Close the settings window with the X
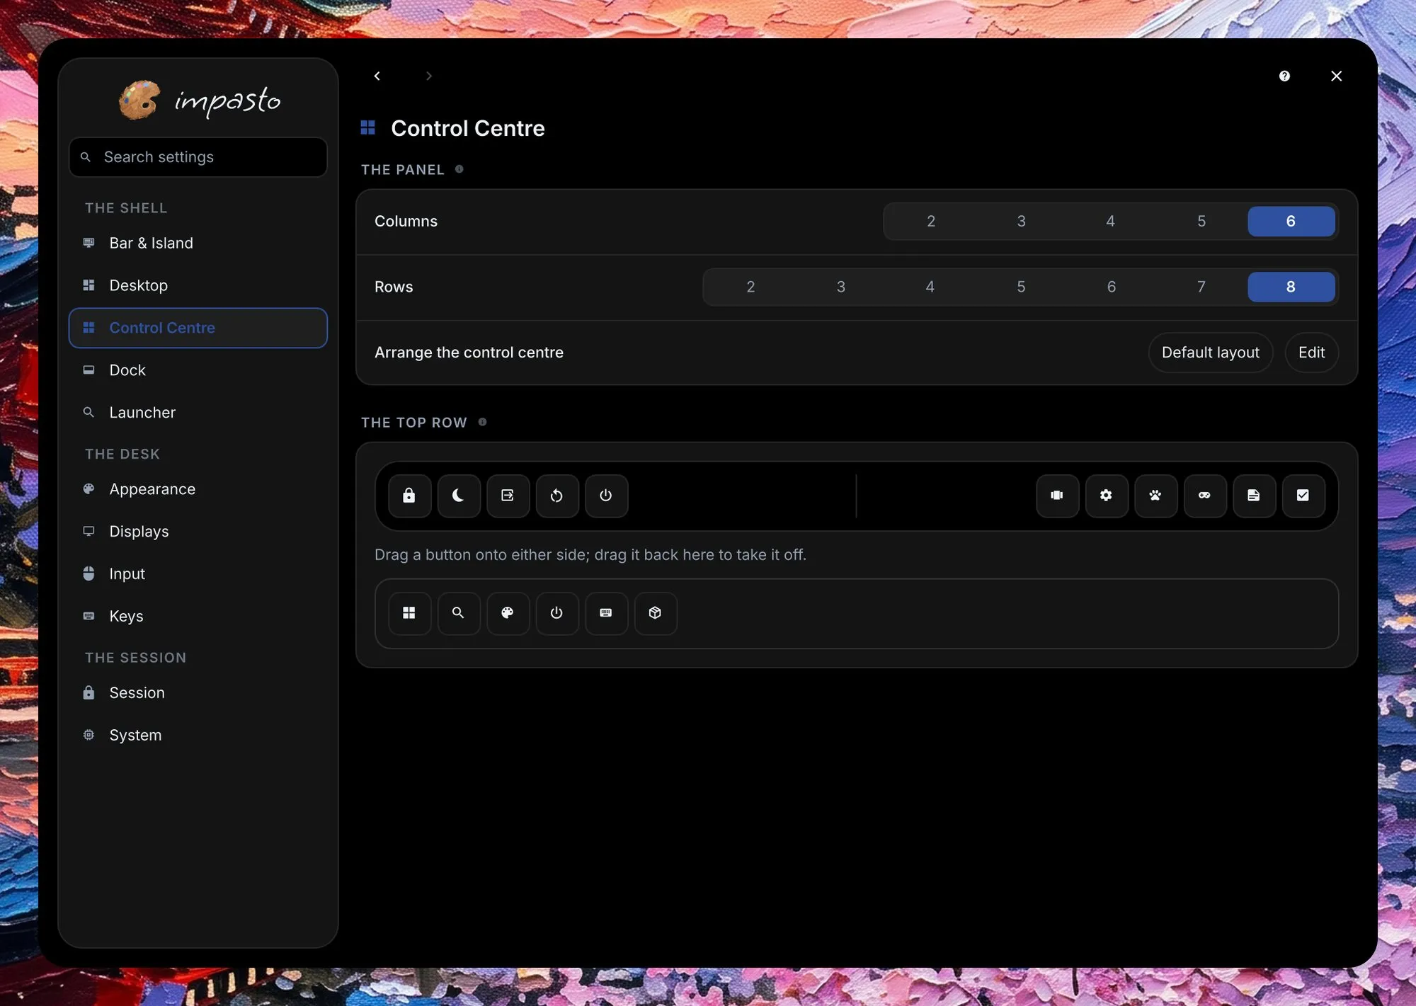Viewport: 1416px width, 1006px height. (1336, 76)
